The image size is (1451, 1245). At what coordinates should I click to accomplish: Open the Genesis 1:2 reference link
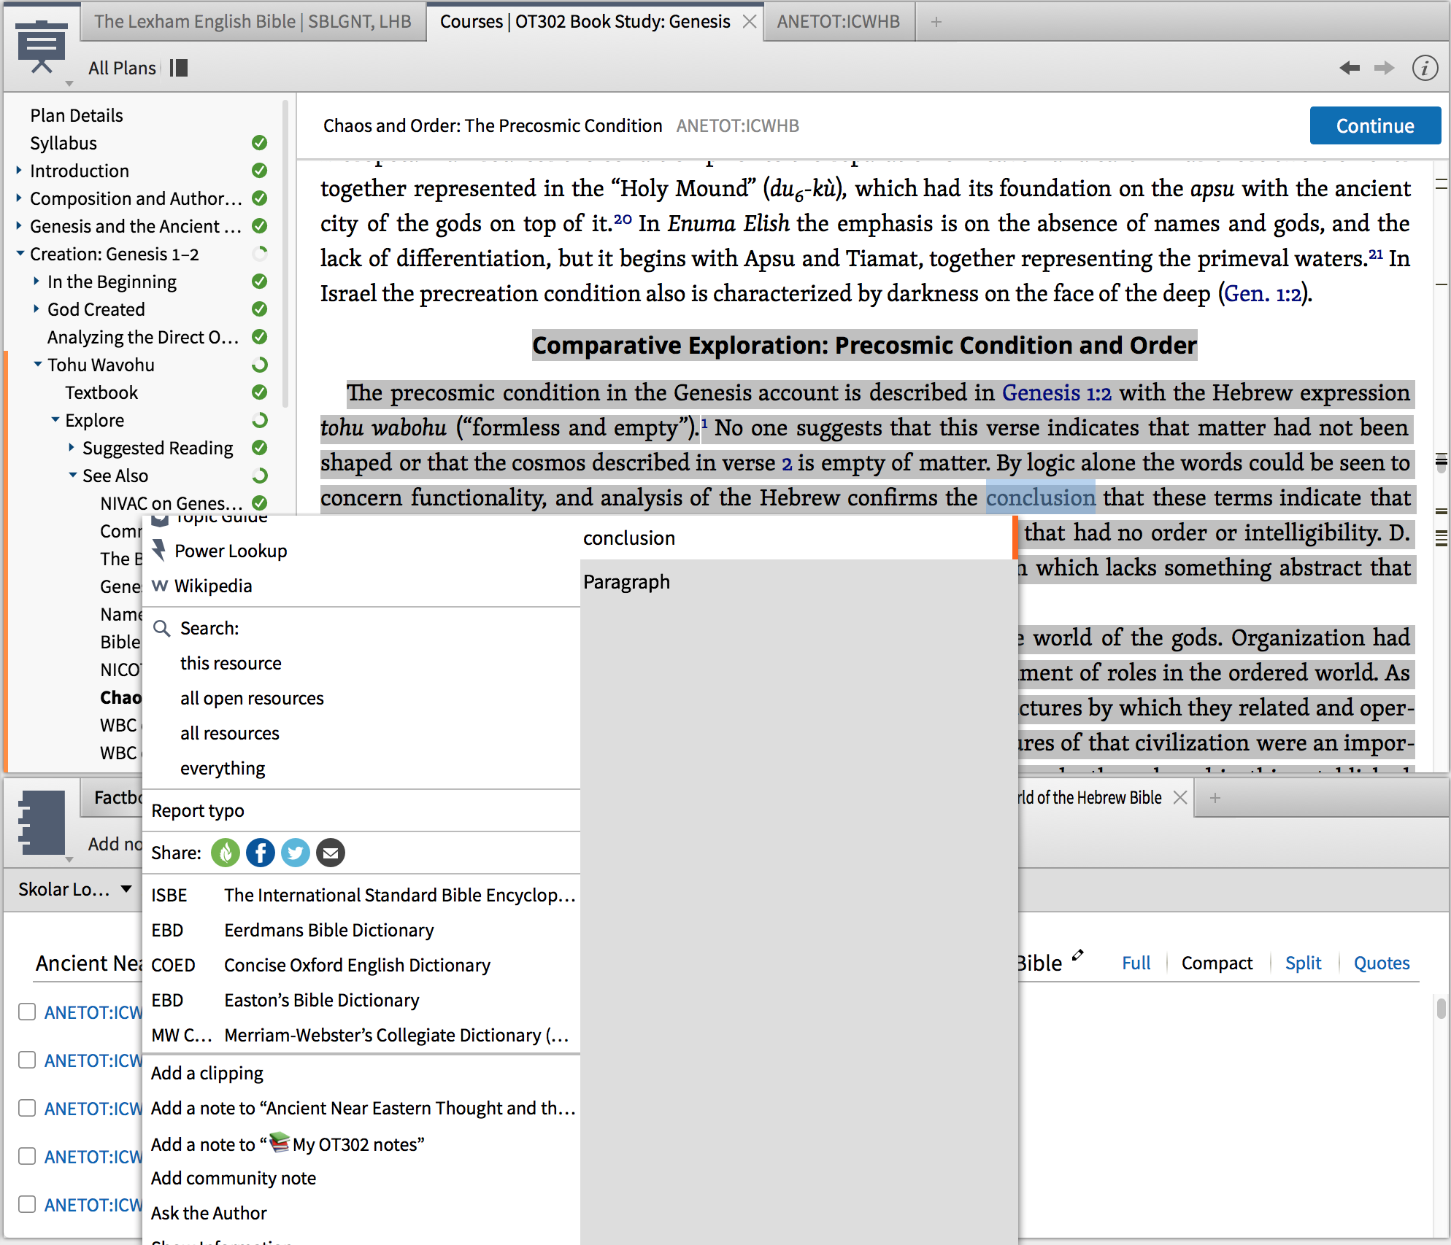pos(1056,392)
